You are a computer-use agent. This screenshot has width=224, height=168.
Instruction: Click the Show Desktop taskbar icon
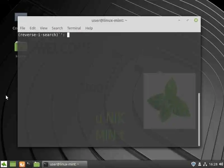pos(13,164)
